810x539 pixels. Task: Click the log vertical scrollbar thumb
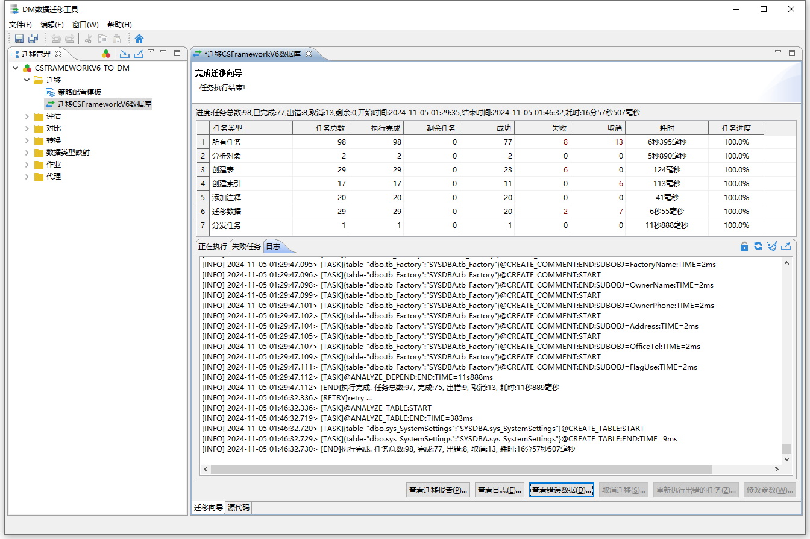coord(786,449)
